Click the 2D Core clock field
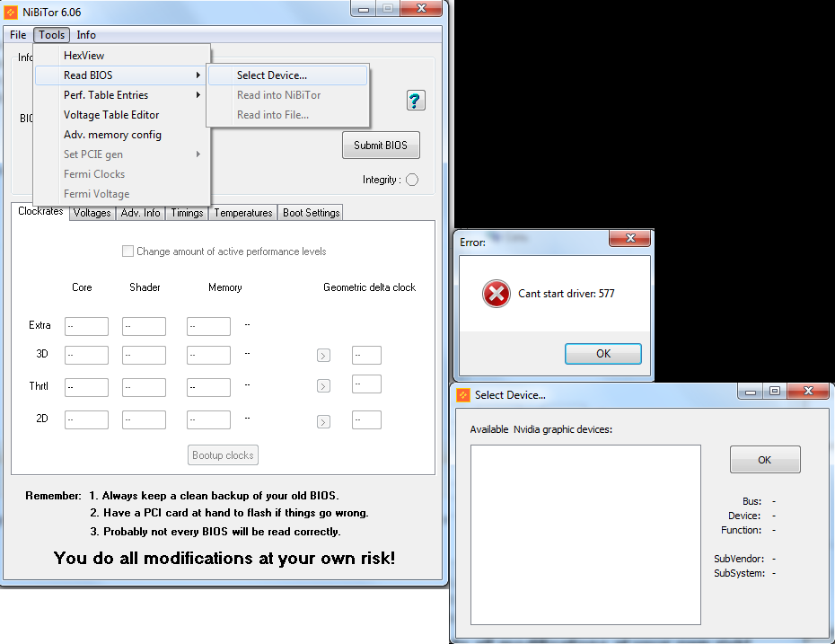This screenshot has height=644, width=835. (x=86, y=419)
